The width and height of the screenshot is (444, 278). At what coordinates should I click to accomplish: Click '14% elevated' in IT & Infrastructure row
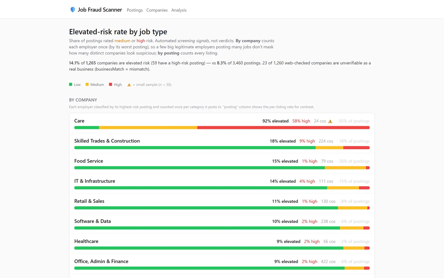point(283,181)
